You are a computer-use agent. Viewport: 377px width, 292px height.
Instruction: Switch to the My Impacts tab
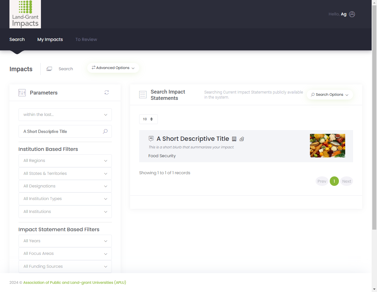(x=50, y=39)
